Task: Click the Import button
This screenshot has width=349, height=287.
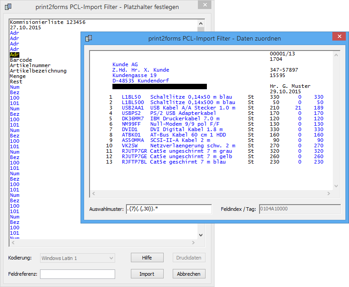Action: 147,274
